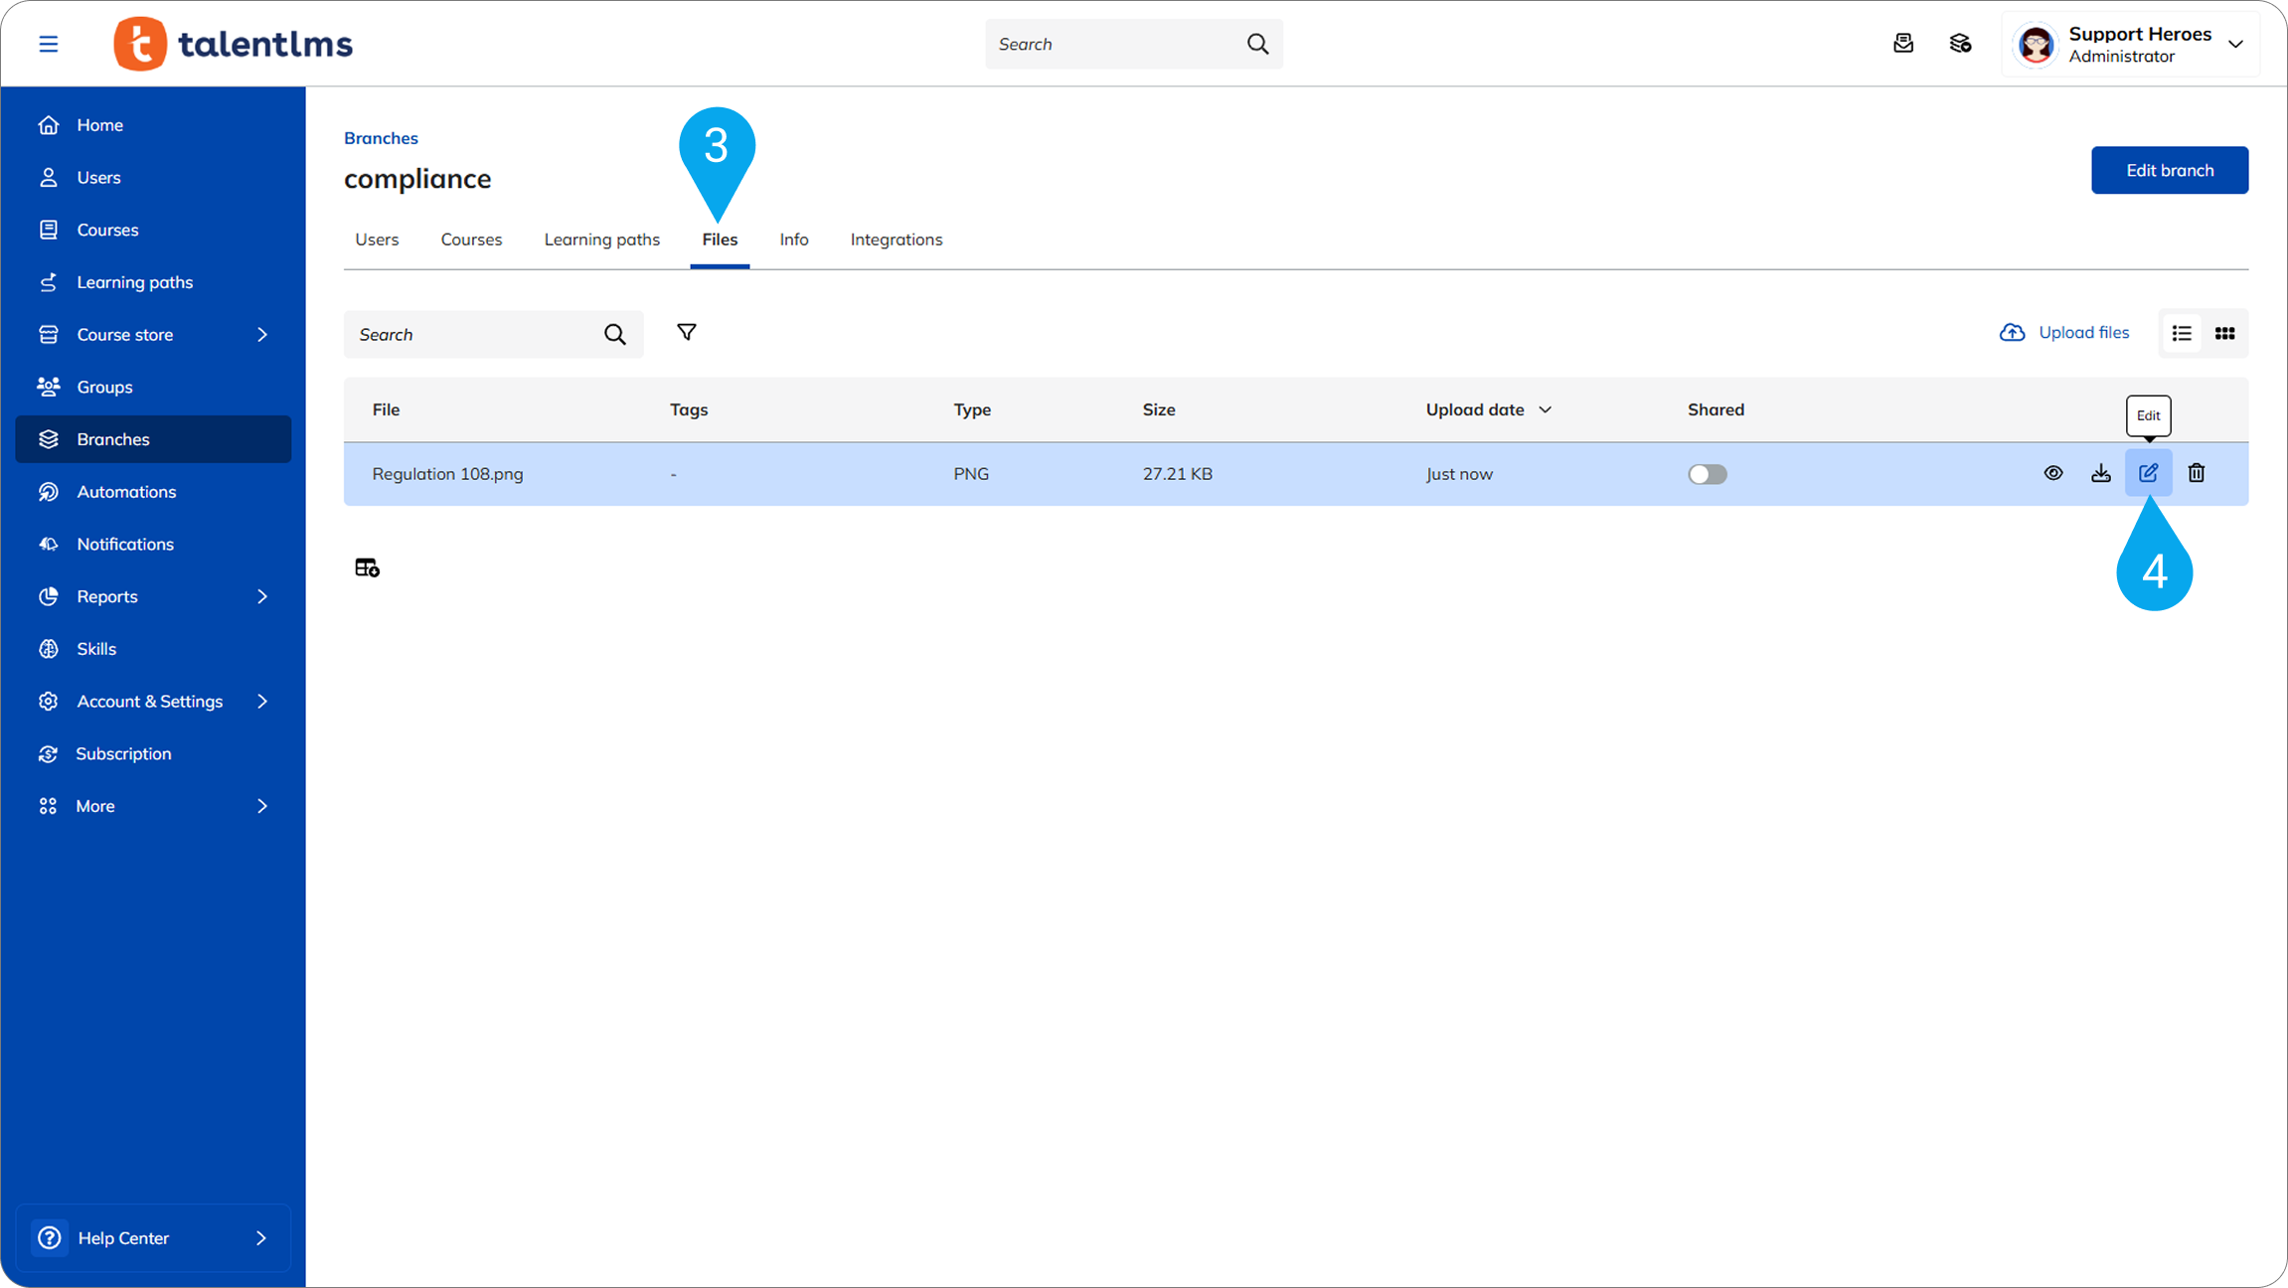Click the Edit branch button

click(2169, 170)
